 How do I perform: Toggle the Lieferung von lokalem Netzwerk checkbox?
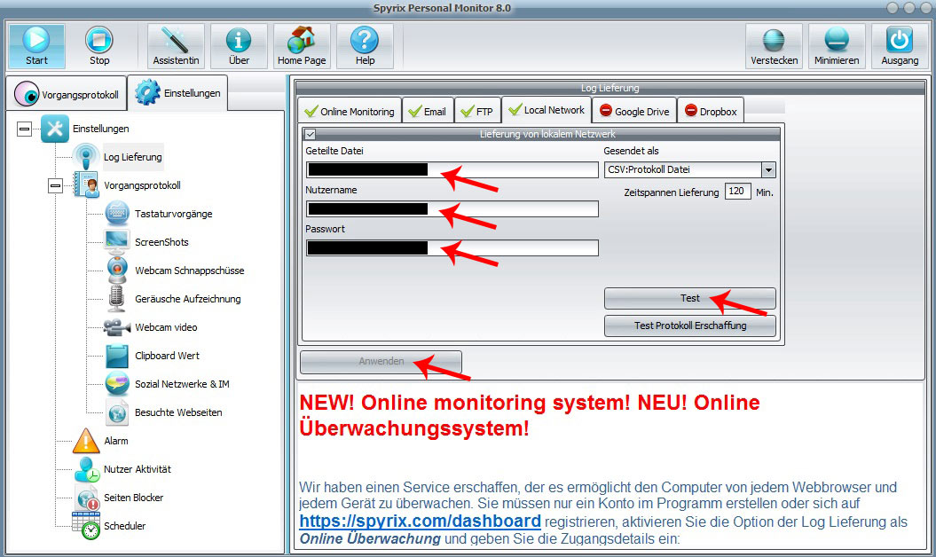click(x=310, y=134)
